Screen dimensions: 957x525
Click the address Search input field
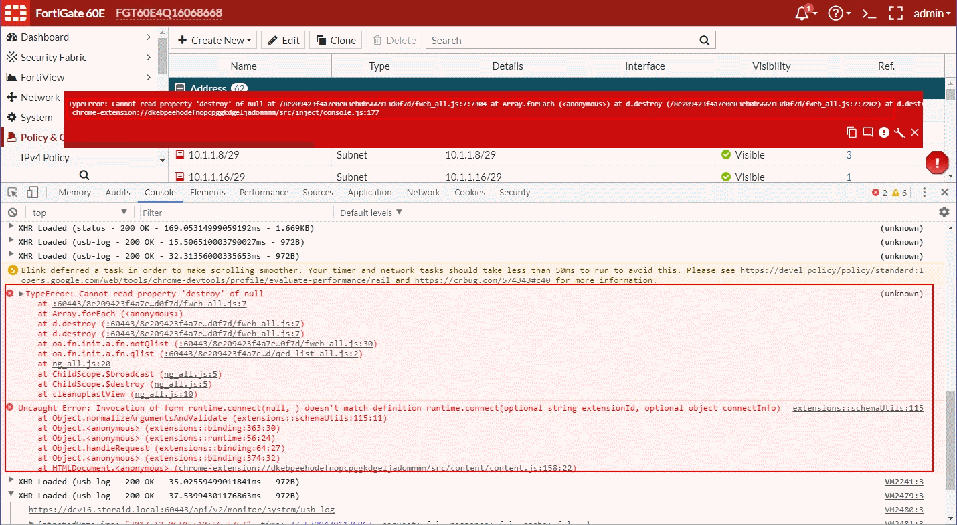pos(559,40)
